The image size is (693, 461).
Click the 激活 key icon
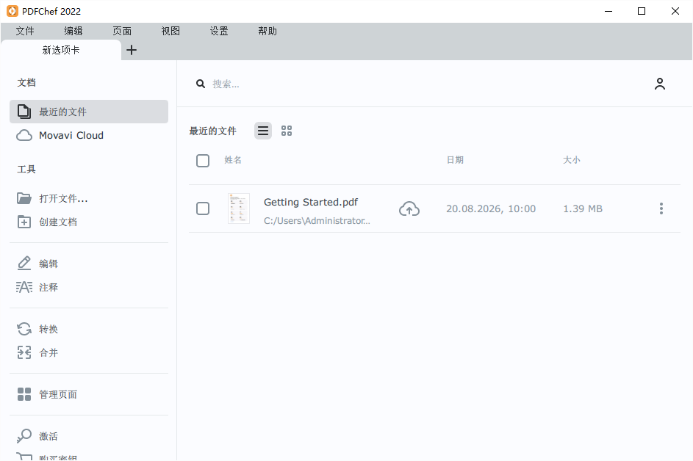click(24, 436)
